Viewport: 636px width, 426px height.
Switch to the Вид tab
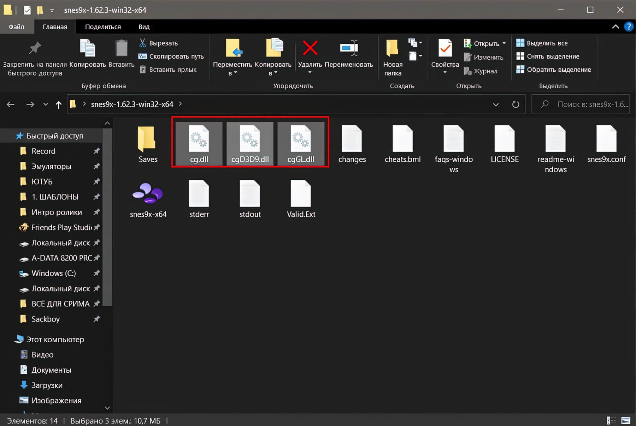coord(144,27)
